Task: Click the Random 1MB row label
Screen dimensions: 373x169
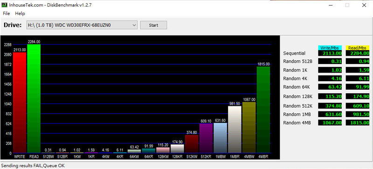Action: [x=297, y=114]
